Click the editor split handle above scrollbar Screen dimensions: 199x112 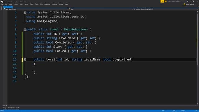coord(197,11)
